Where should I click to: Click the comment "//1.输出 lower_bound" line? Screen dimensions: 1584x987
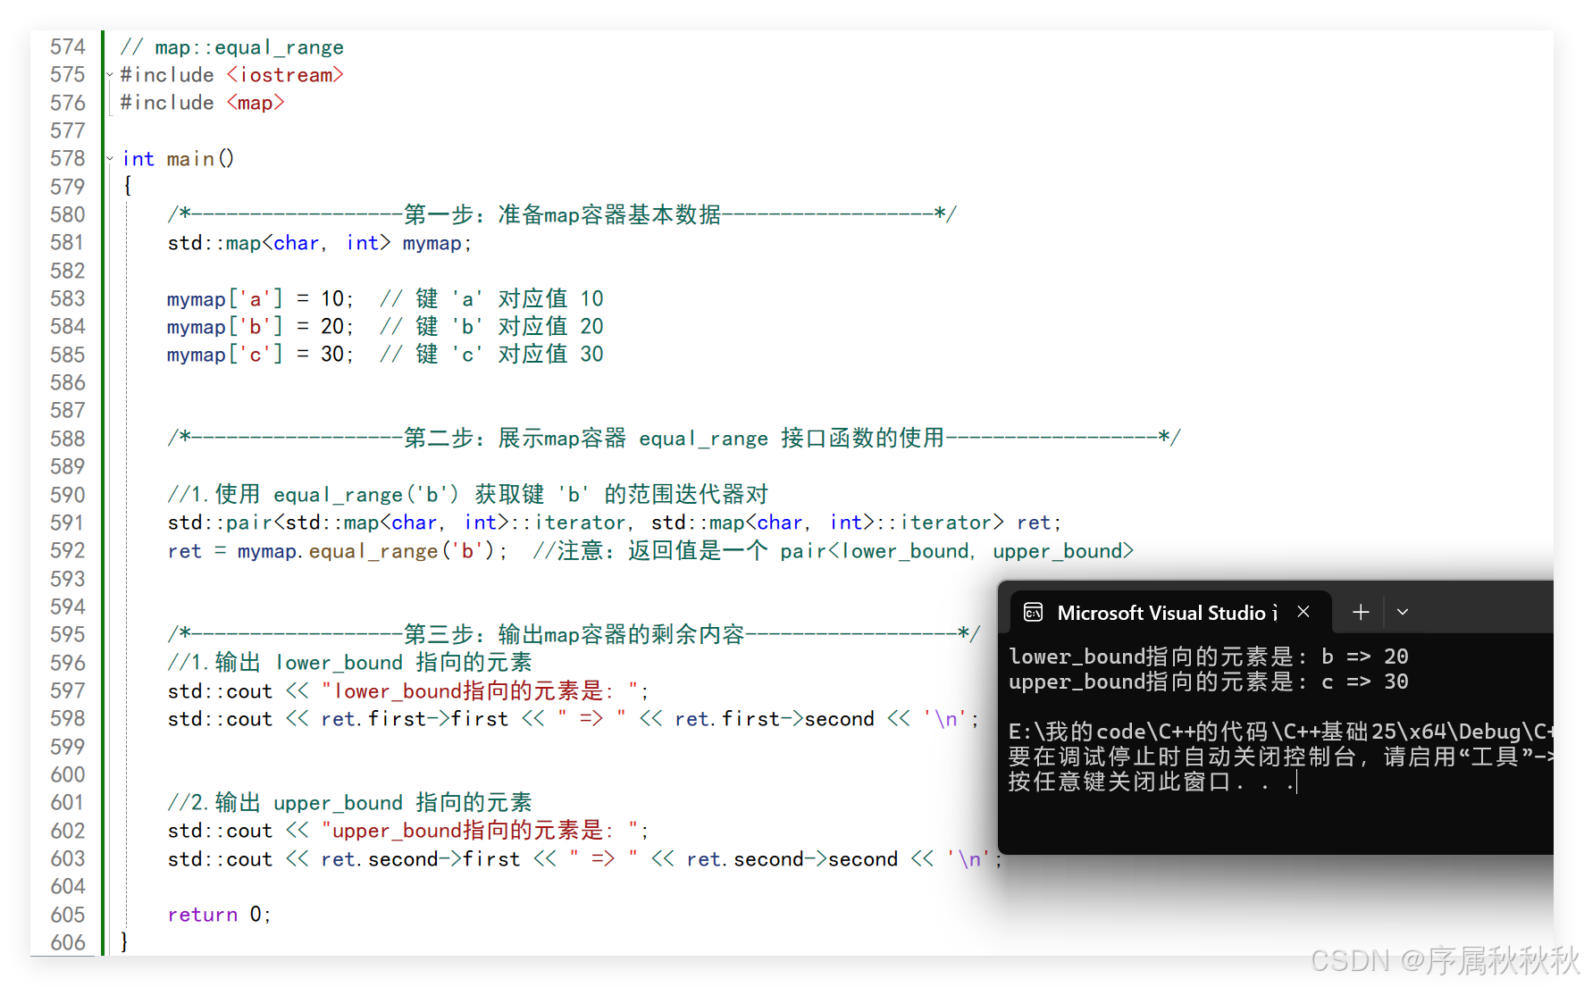[349, 662]
